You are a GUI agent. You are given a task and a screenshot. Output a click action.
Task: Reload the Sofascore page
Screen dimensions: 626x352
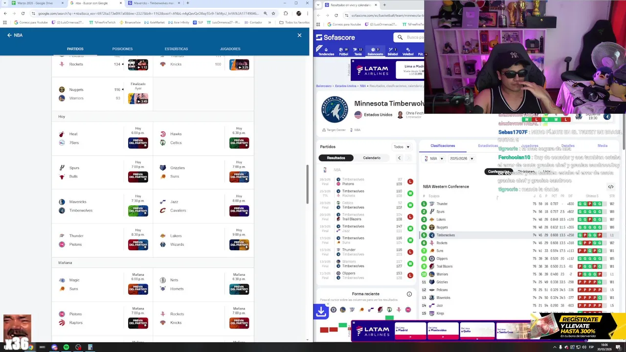click(x=335, y=15)
